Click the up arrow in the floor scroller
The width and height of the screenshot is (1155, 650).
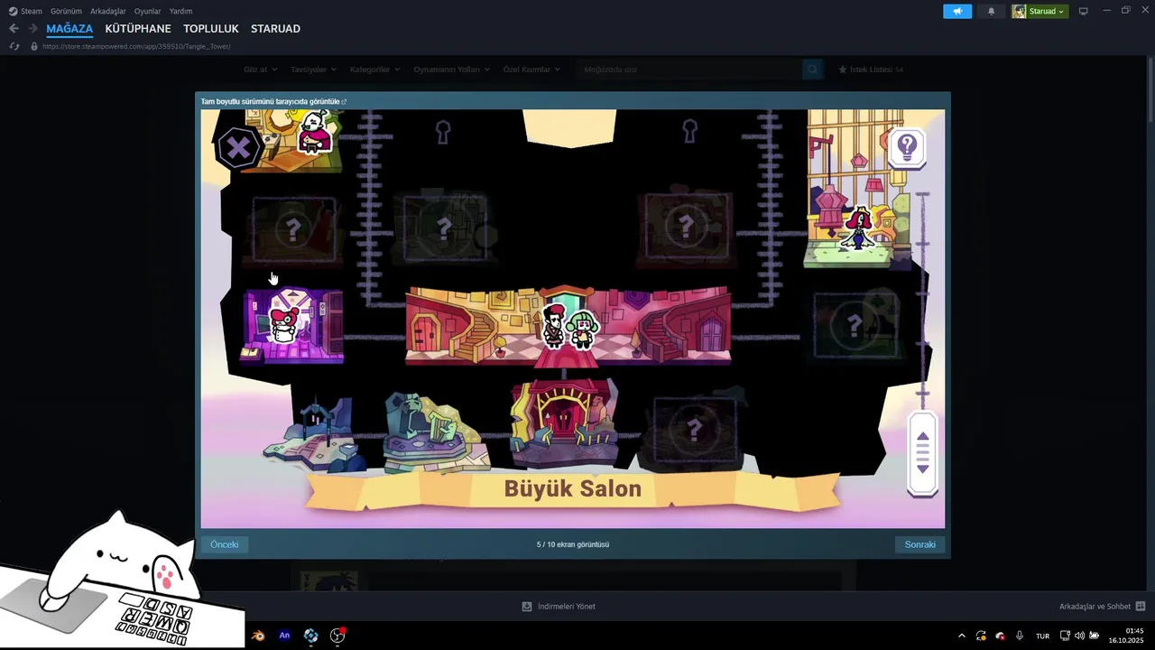[922, 437]
